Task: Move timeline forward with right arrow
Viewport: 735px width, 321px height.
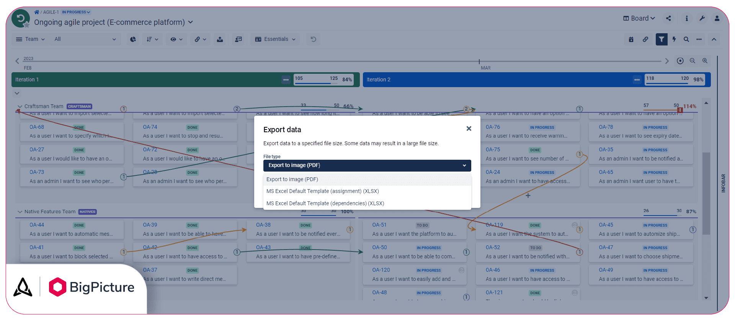Action: coord(667,61)
